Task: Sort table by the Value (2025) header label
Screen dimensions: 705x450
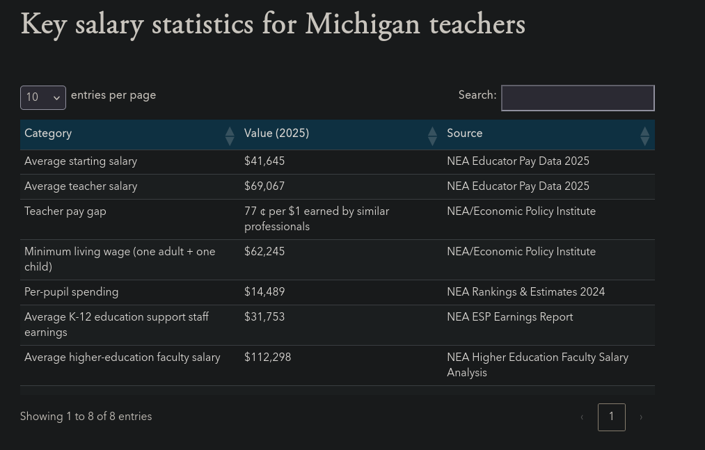Action: click(276, 134)
